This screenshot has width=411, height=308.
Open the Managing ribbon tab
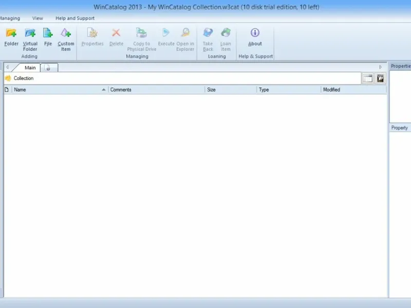tap(10, 18)
